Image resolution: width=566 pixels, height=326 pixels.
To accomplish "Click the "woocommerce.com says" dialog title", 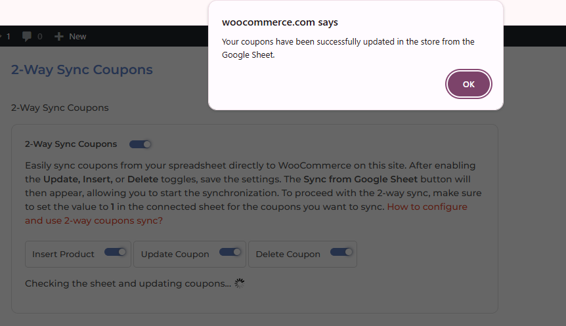I will tap(280, 22).
